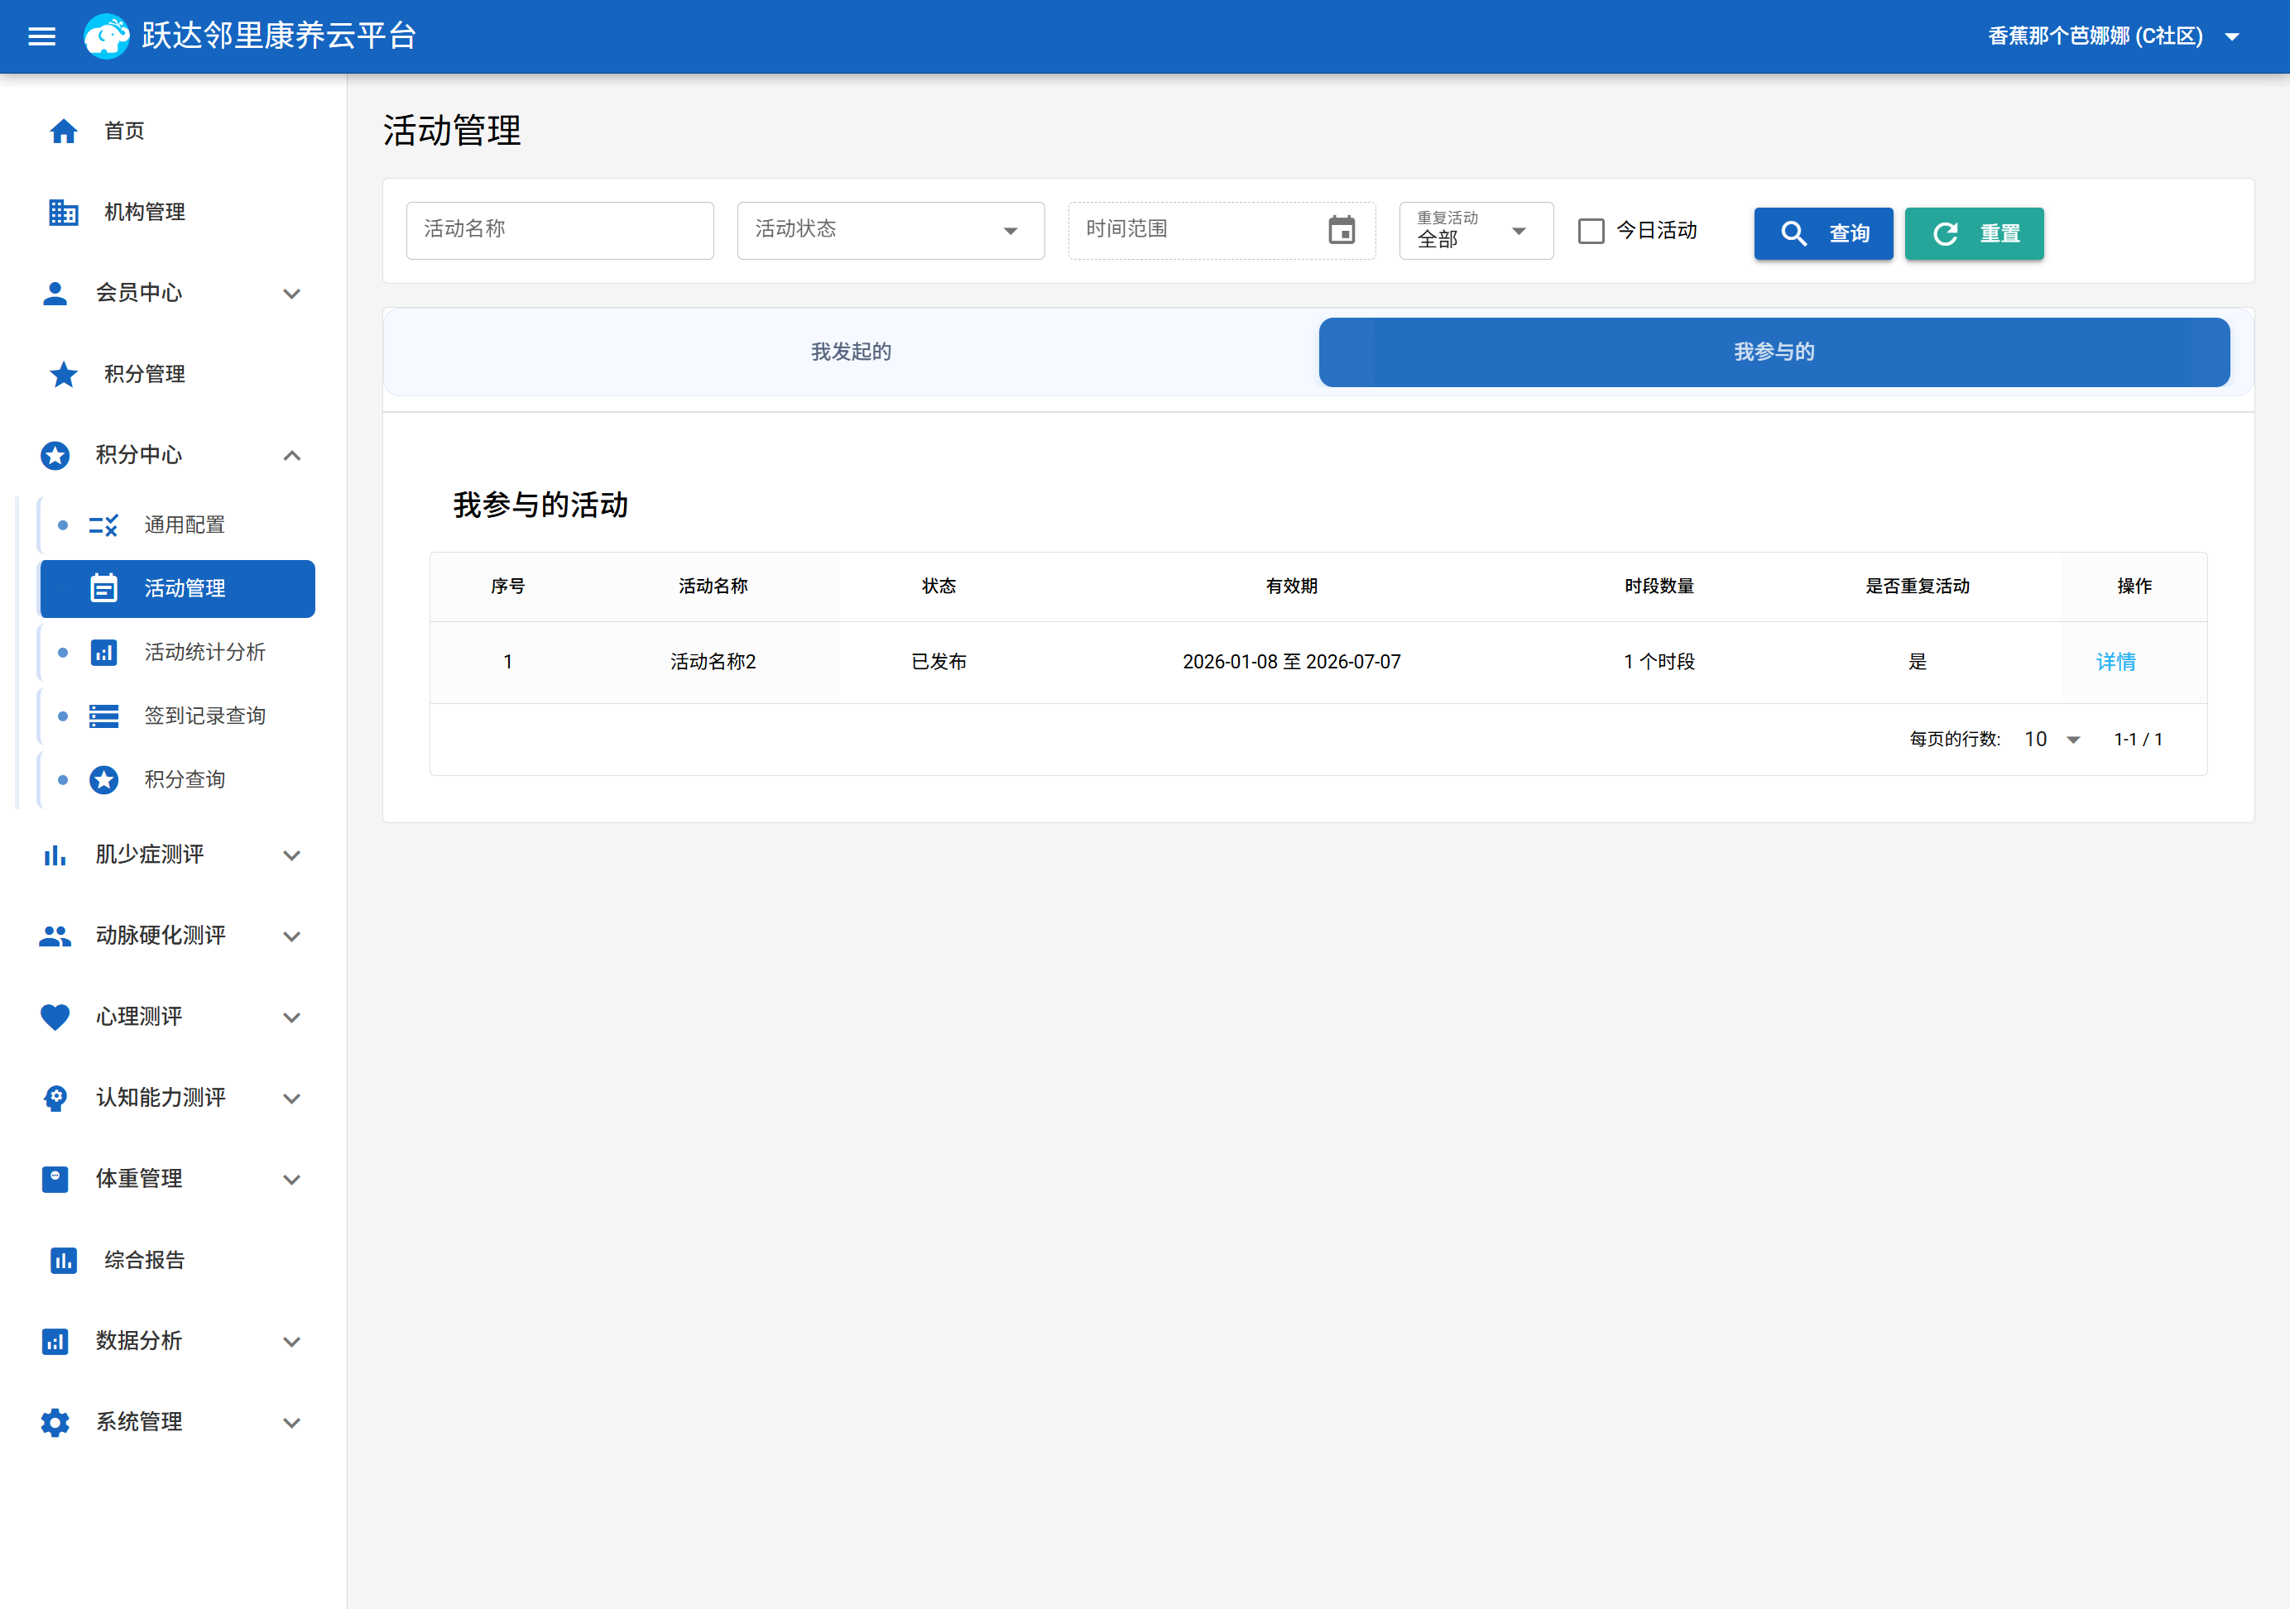The width and height of the screenshot is (2290, 1609).
Task: Click the 序号 column header
Action: pyautogui.click(x=507, y=587)
